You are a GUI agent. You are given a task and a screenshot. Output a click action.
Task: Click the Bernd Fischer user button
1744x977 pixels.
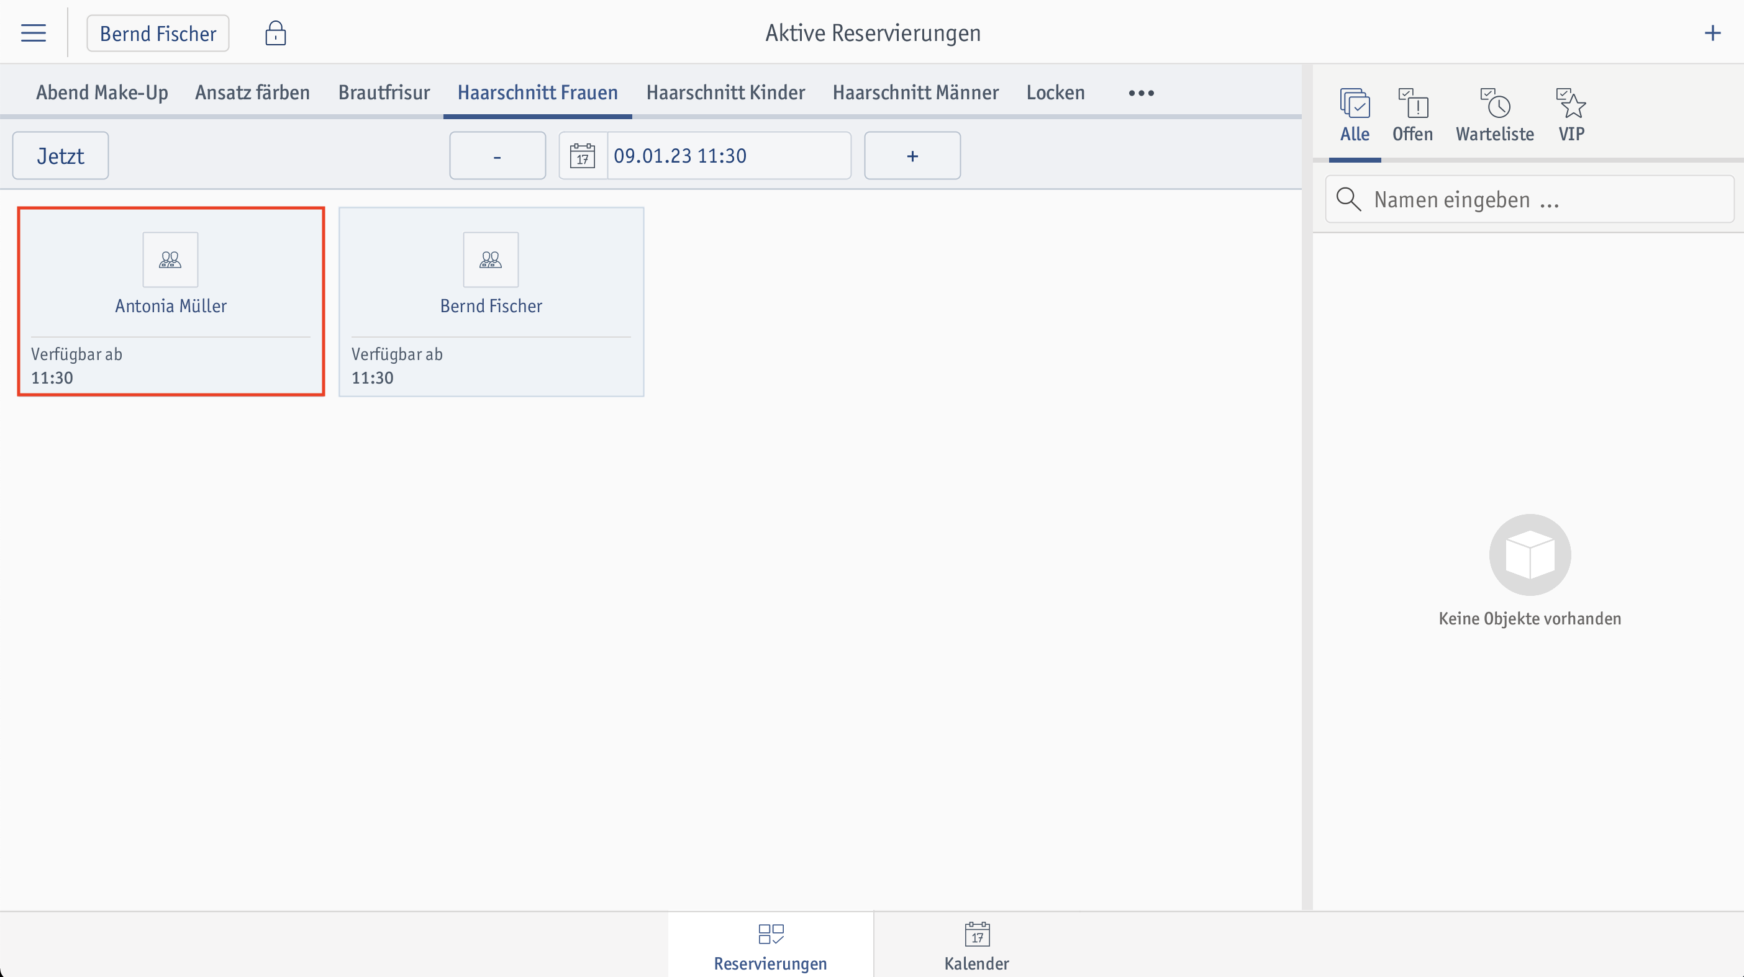pyautogui.click(x=158, y=33)
